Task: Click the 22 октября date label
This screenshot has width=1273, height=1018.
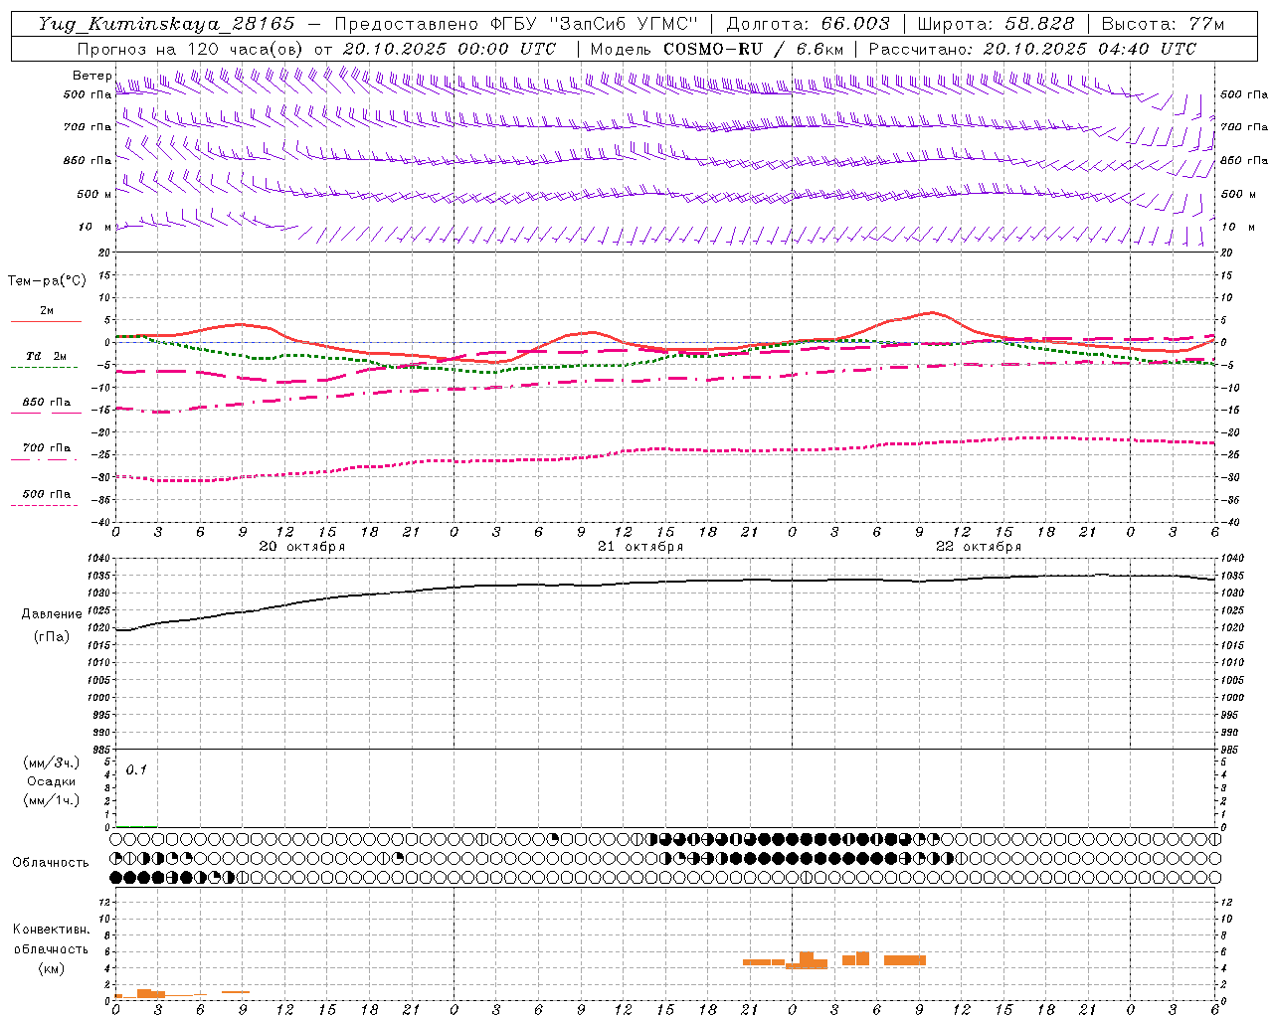Action: coord(979,547)
